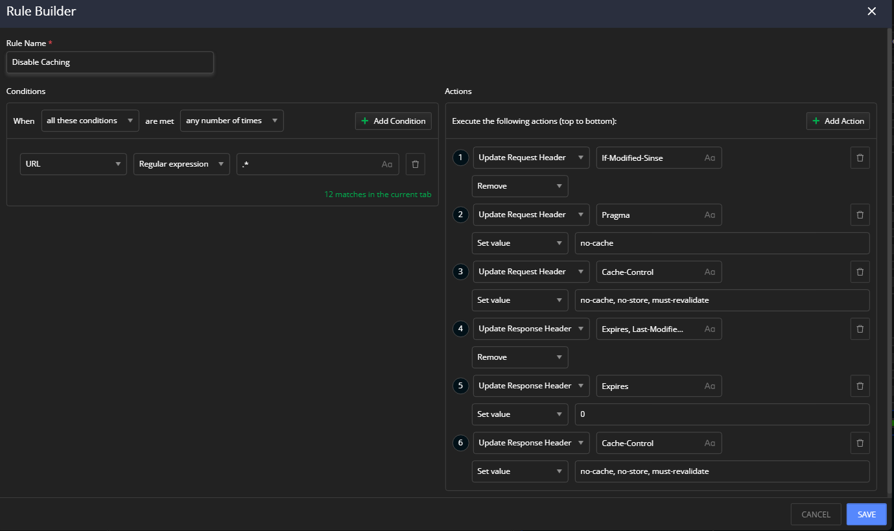Click the Add Condition button

click(393, 121)
